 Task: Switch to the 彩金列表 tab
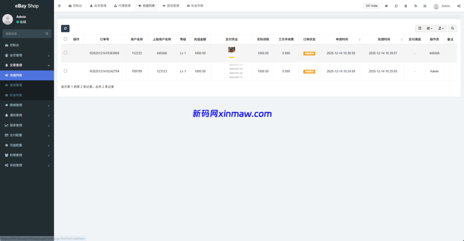click(x=195, y=6)
